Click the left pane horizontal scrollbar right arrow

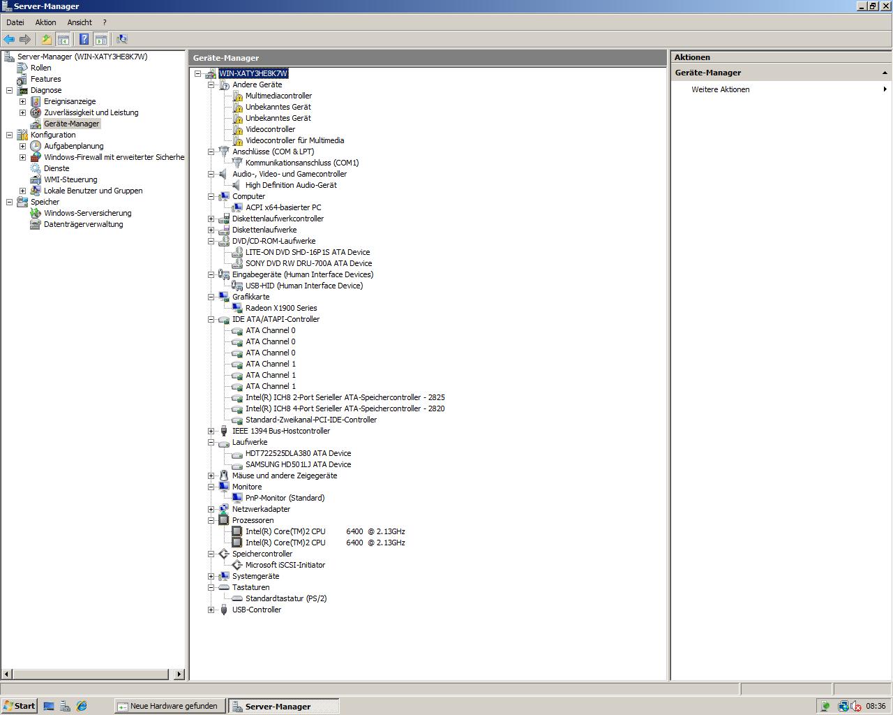pos(179,674)
